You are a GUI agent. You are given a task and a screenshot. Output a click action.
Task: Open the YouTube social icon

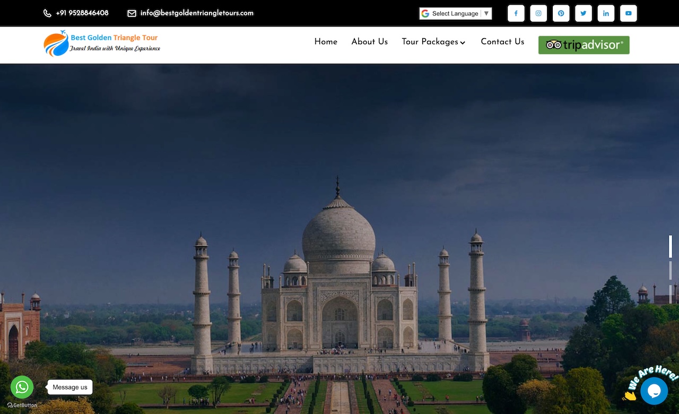[628, 13]
